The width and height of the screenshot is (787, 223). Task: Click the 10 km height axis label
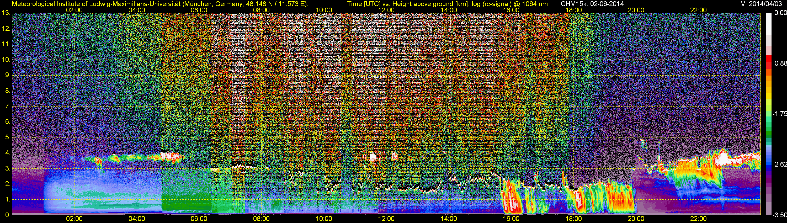(6, 60)
